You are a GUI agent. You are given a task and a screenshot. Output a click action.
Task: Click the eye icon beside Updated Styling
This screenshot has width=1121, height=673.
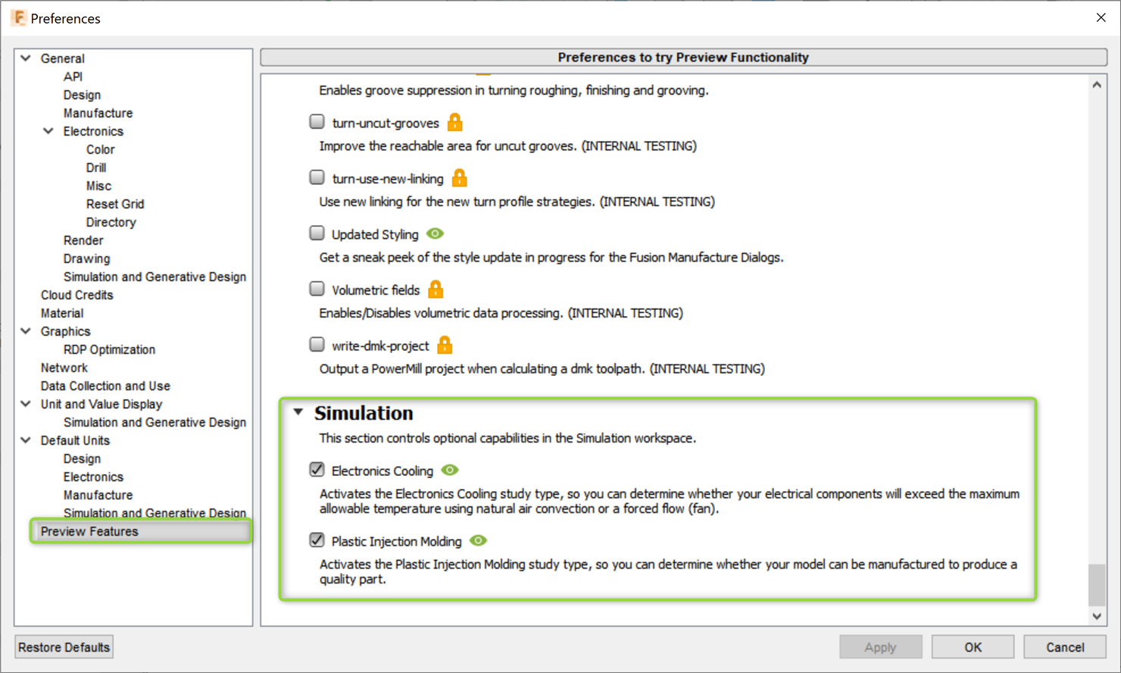point(435,233)
